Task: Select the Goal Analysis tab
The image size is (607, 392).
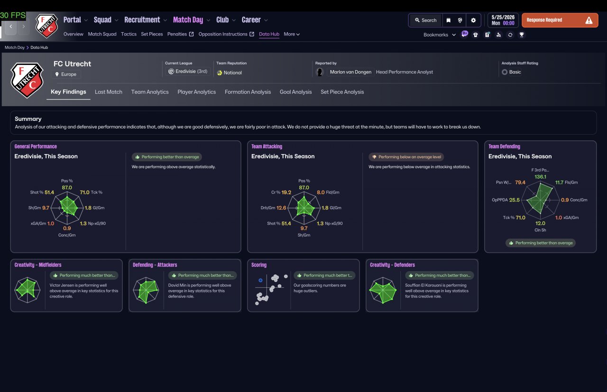Action: coord(296,92)
